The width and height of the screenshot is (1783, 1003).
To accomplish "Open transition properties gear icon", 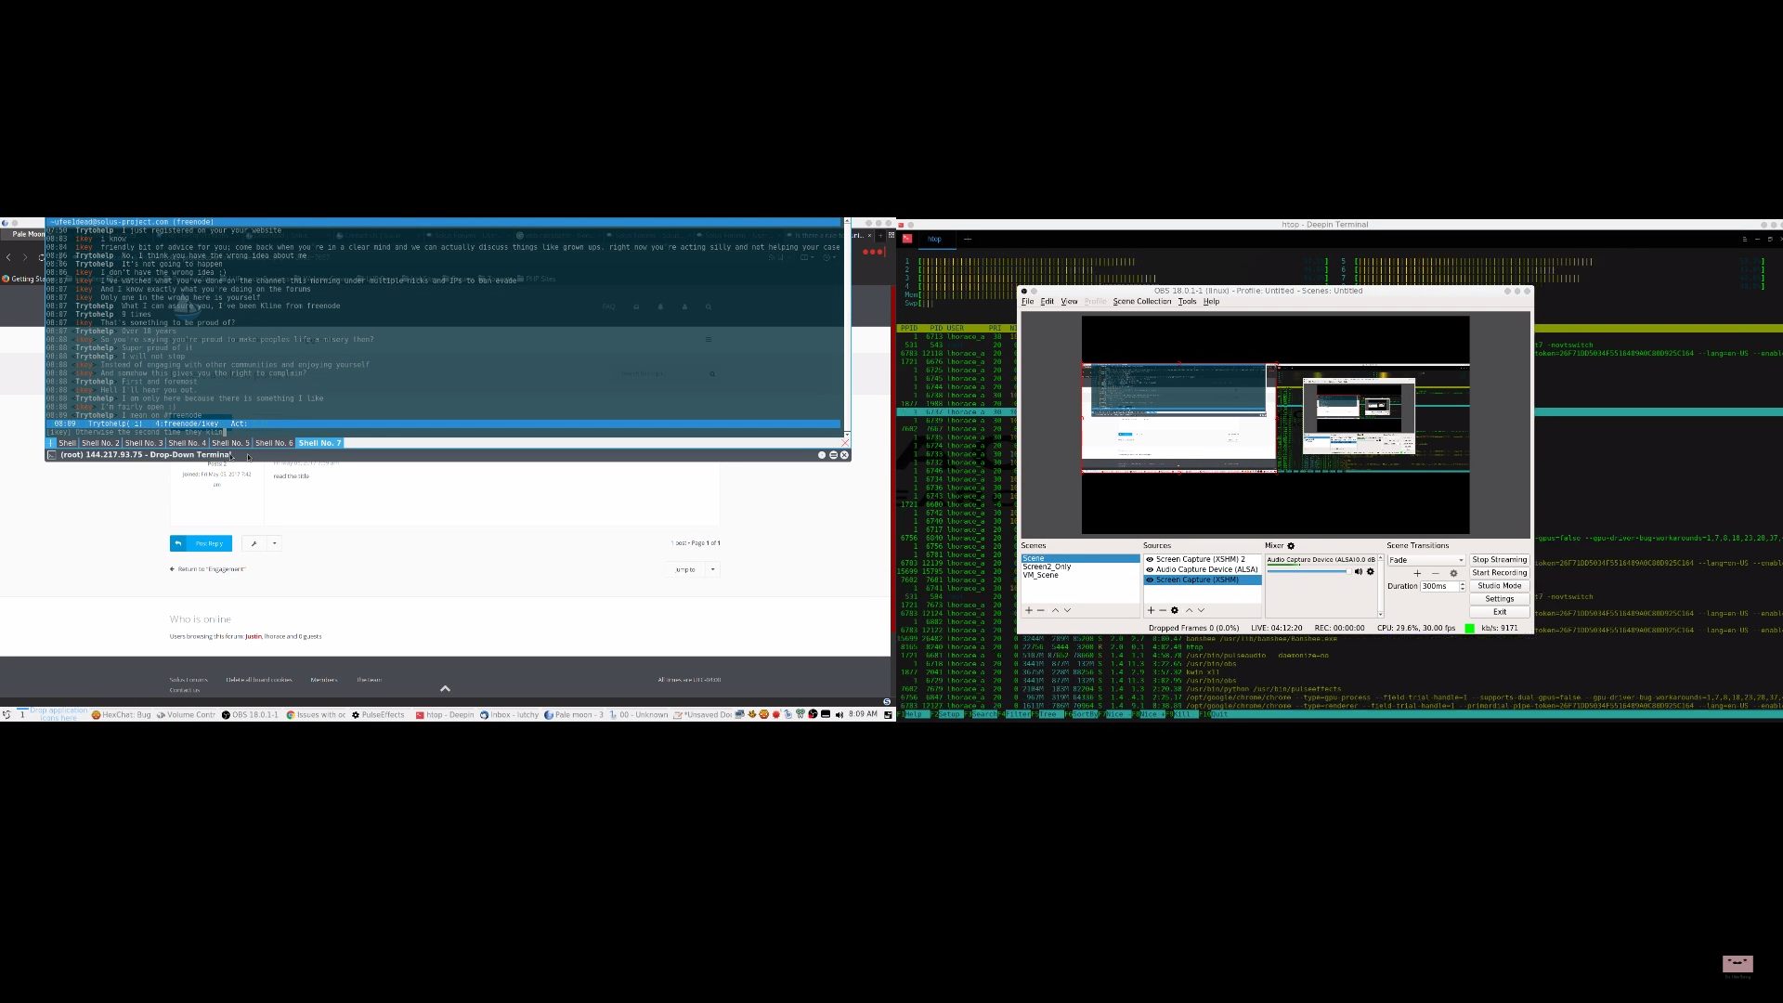I will pyautogui.click(x=1453, y=573).
